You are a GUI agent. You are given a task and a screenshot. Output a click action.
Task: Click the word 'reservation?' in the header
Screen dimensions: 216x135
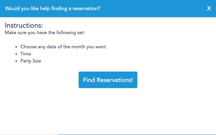pos(86,8)
